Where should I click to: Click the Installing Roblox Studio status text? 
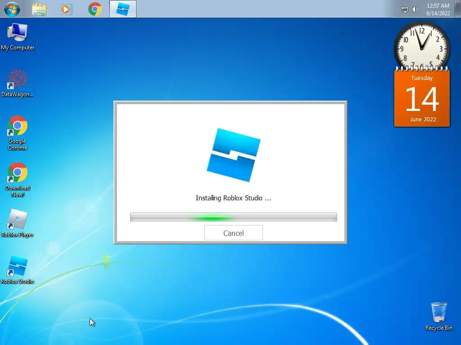(x=234, y=198)
